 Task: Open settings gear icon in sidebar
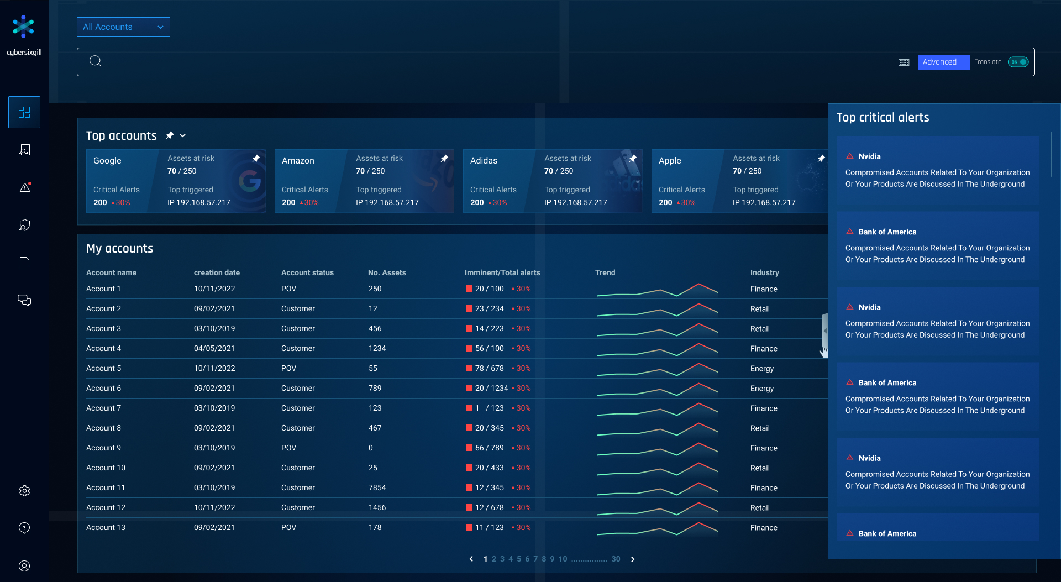tap(24, 491)
